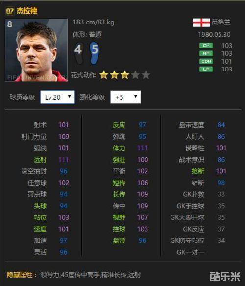245x286 pixels.
Task: Click the fifth grey skill star
Action: [146, 75]
